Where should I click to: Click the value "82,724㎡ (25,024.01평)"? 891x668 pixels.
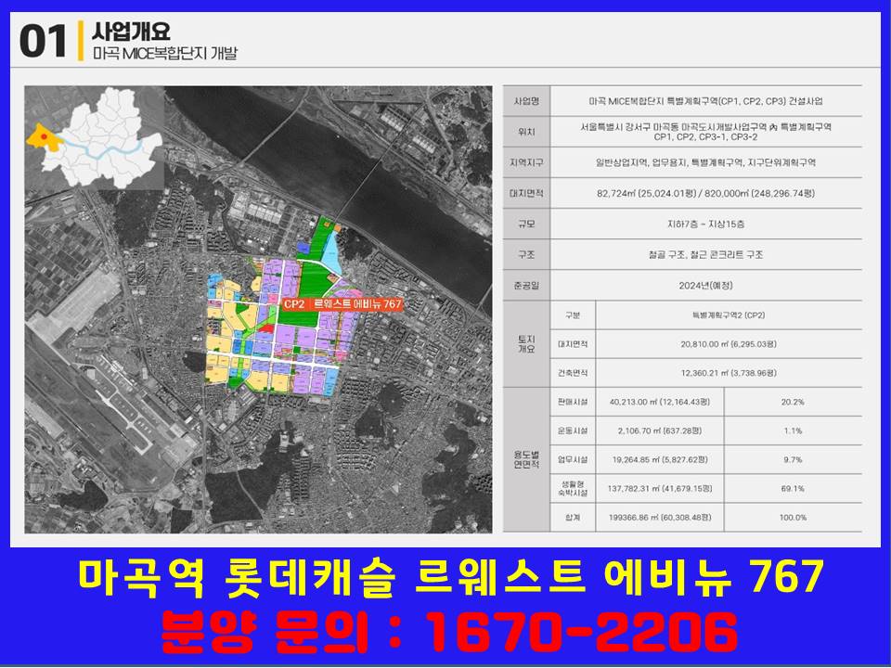(x=647, y=193)
